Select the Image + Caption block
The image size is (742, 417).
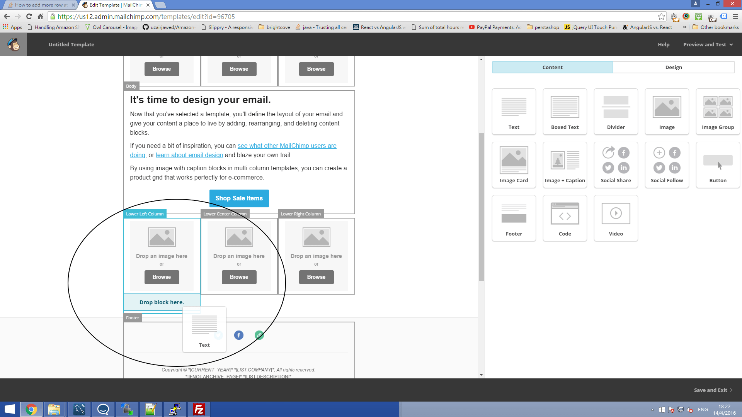coord(565,165)
